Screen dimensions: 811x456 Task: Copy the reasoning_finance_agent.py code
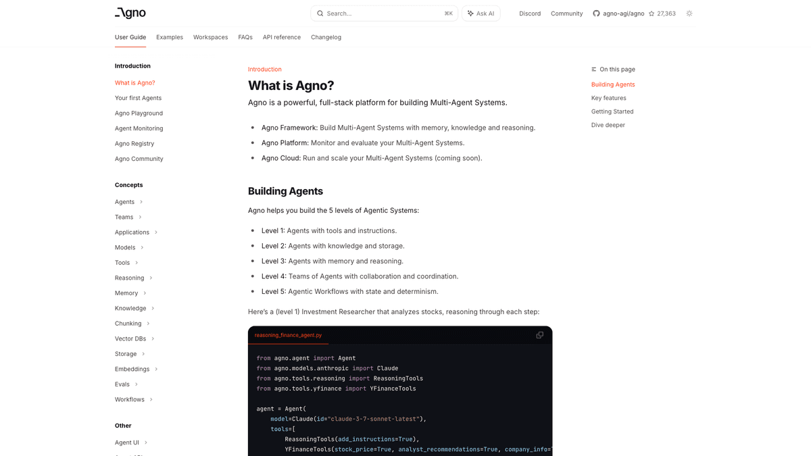pos(539,335)
